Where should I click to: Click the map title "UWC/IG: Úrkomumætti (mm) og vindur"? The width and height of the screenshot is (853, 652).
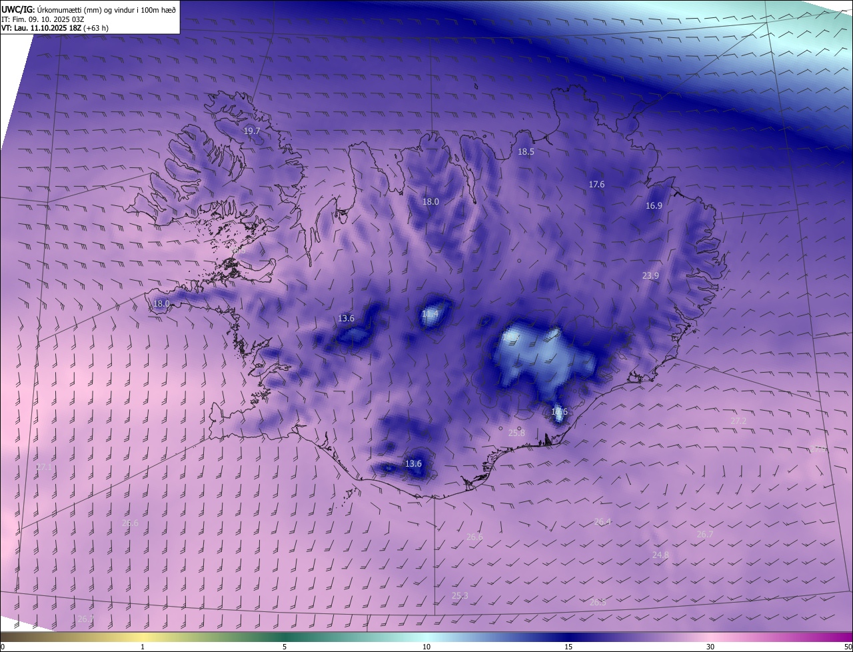coord(89,10)
